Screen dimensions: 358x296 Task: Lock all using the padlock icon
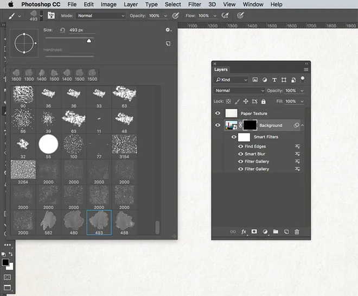pos(263,102)
